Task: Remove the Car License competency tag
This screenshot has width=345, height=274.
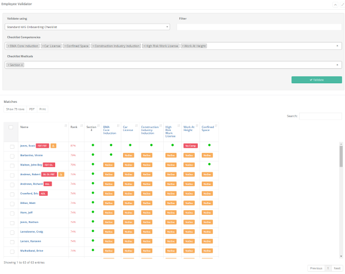Action: [43, 46]
